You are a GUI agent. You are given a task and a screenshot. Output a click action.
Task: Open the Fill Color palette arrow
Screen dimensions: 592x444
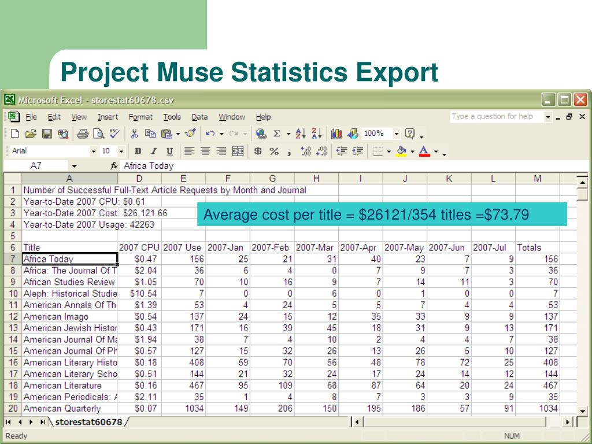(412, 152)
